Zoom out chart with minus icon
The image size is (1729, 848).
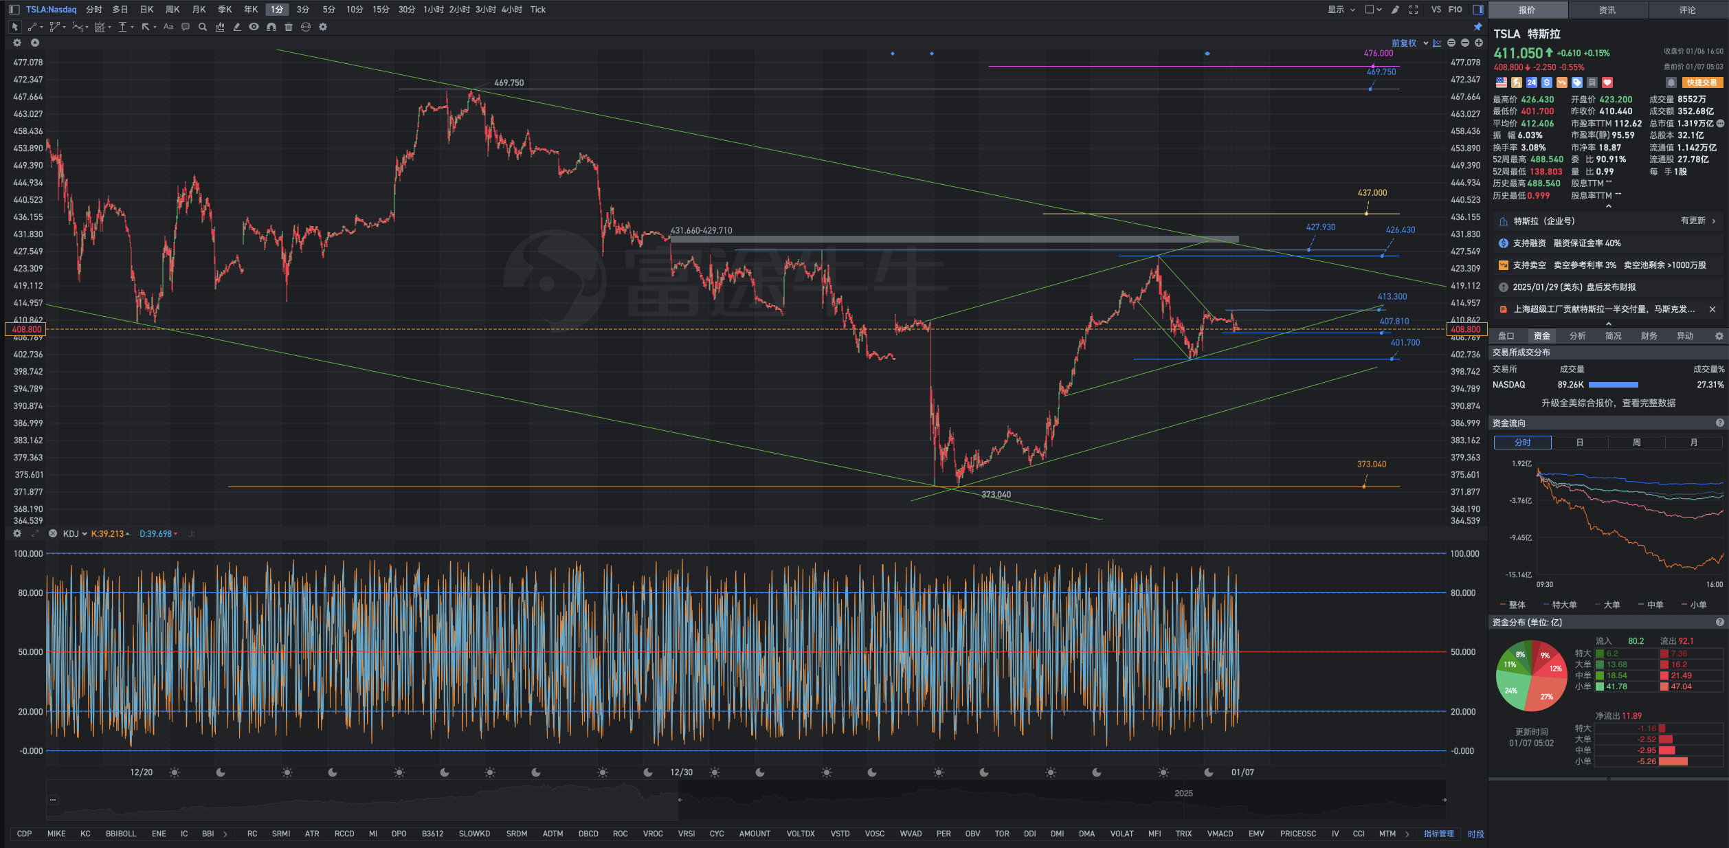1465,43
